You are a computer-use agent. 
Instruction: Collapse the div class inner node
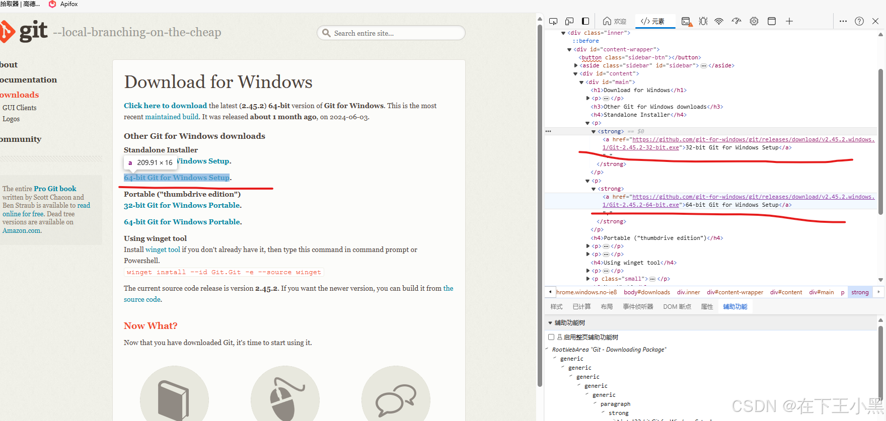[563, 33]
